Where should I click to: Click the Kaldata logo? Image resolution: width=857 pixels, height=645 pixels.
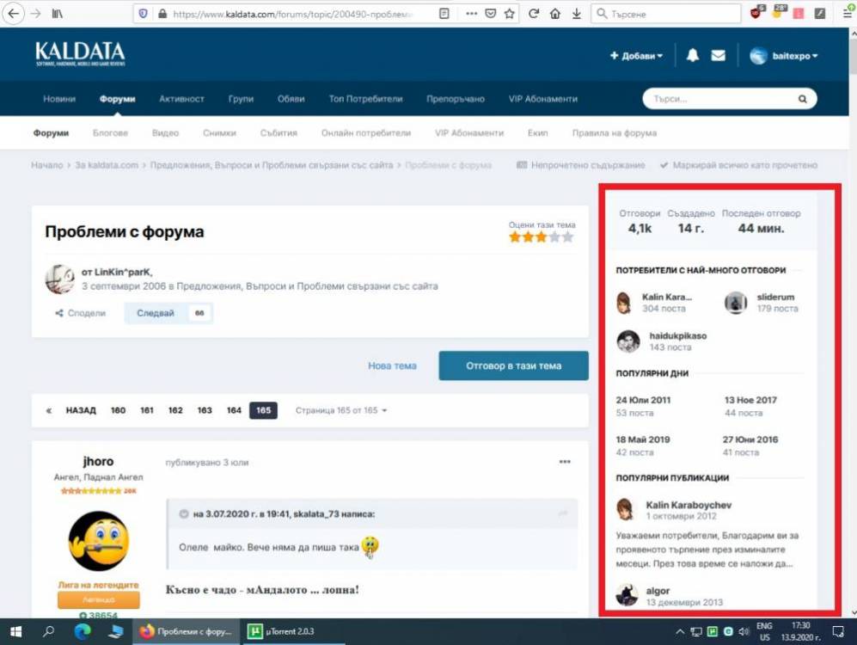coord(80,53)
